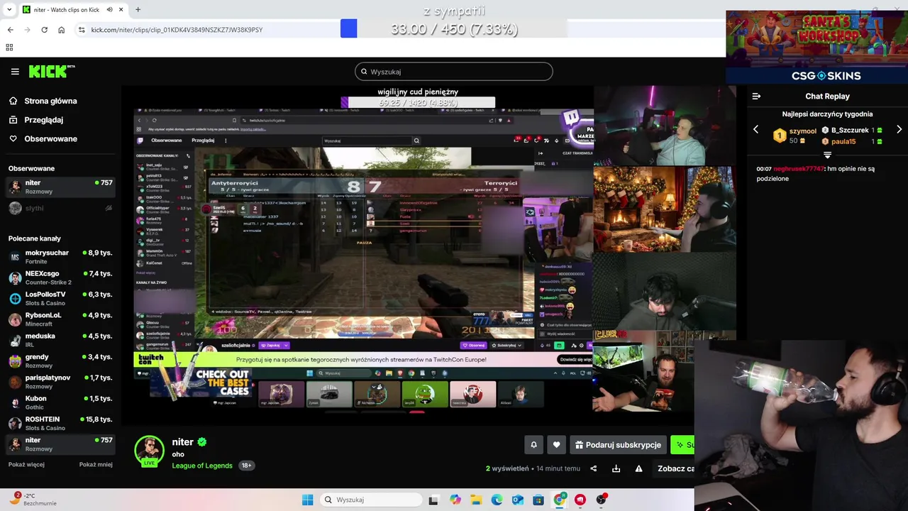Share the clip via share icon
The width and height of the screenshot is (908, 511).
(x=594, y=468)
